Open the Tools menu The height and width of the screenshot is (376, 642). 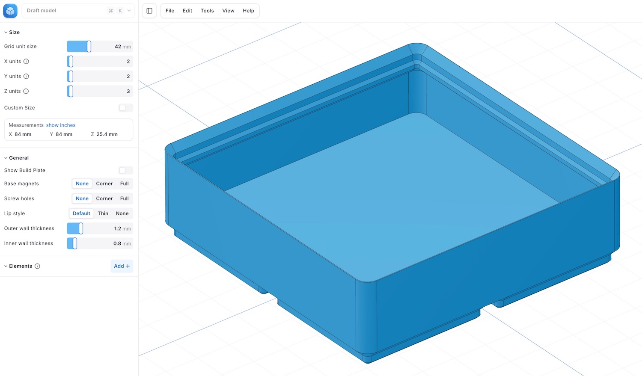[207, 11]
